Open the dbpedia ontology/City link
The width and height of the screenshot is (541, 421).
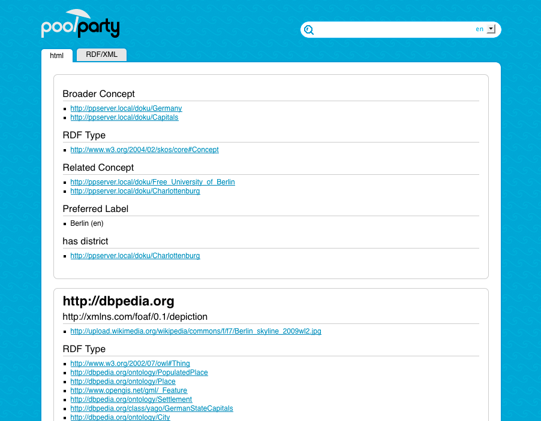click(x=120, y=417)
